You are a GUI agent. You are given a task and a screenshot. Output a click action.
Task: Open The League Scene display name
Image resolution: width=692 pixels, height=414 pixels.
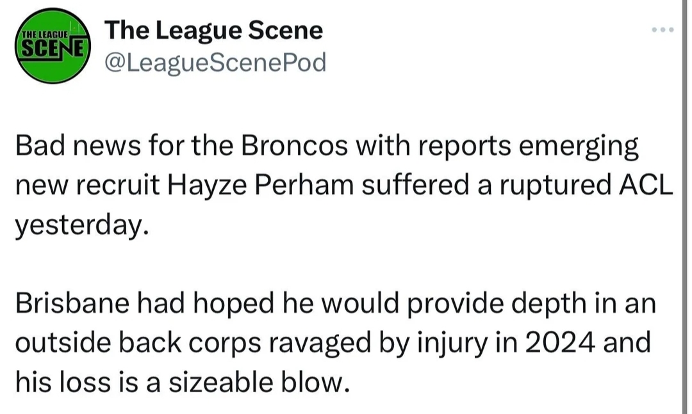[x=213, y=31]
